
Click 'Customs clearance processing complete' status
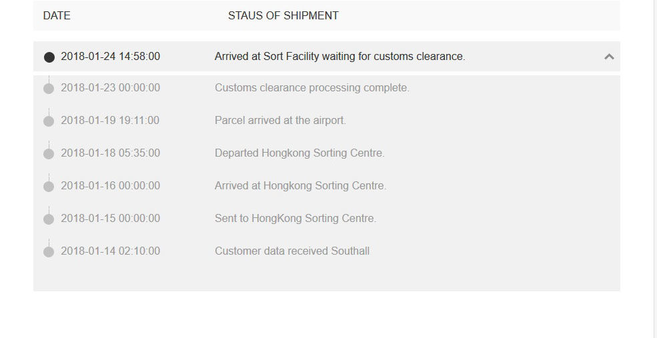[x=311, y=88]
